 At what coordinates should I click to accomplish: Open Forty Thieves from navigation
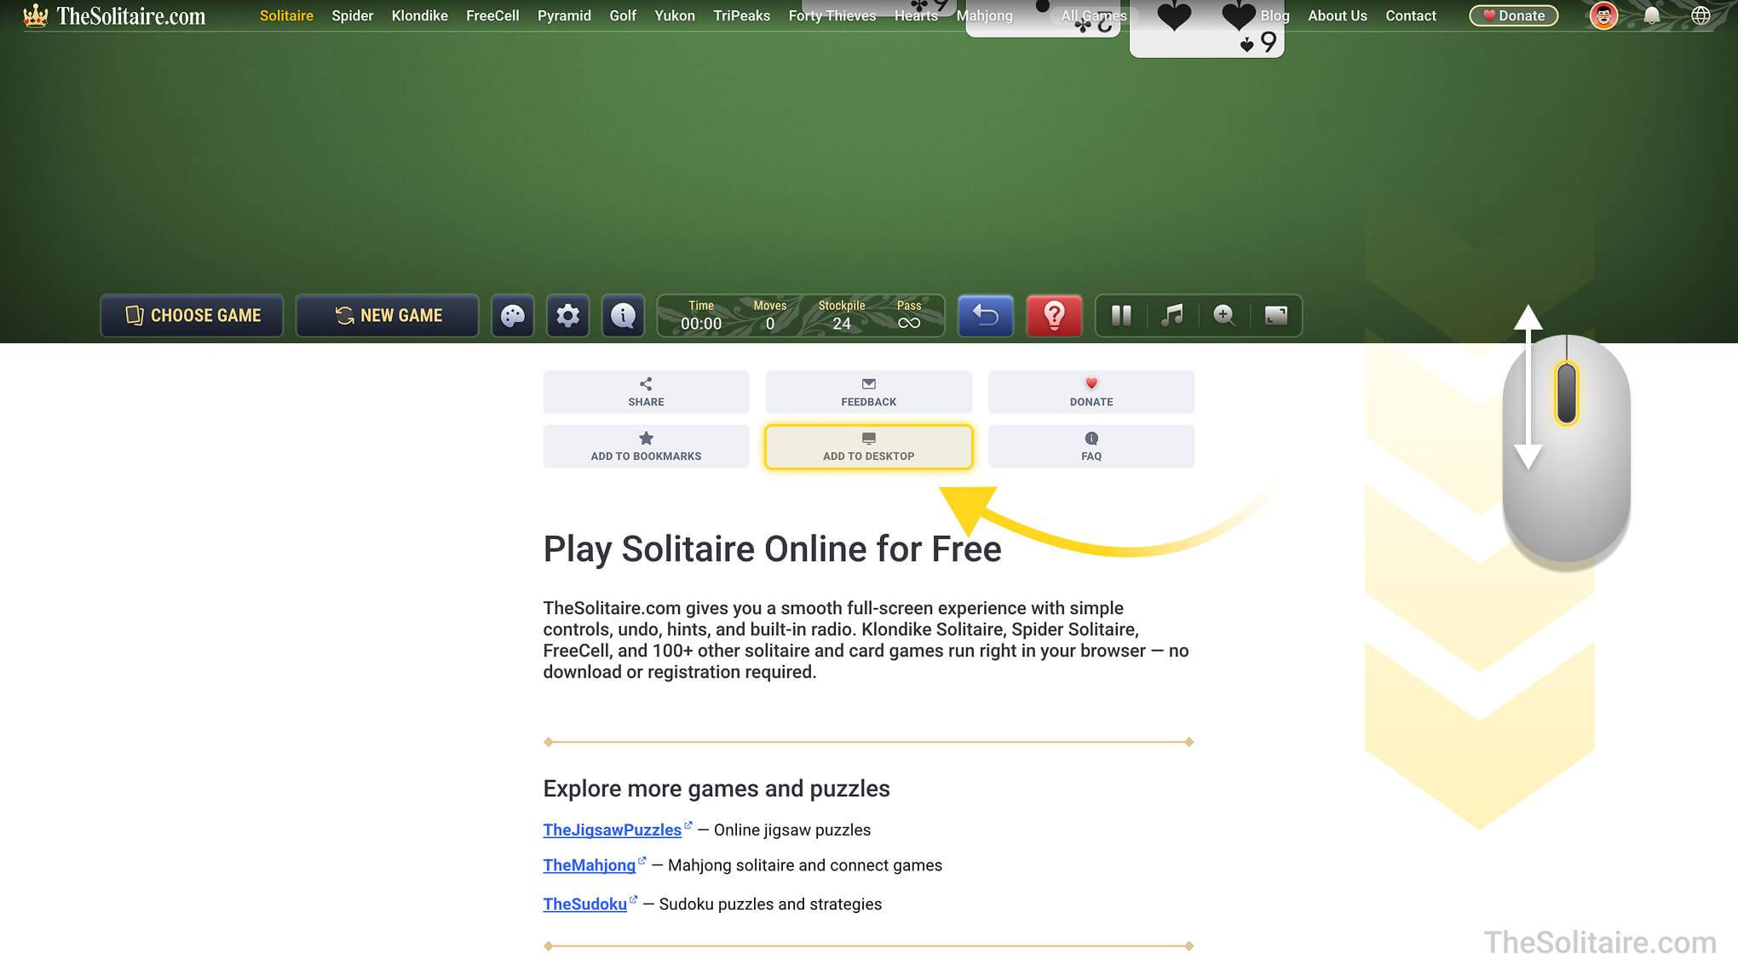(x=832, y=15)
